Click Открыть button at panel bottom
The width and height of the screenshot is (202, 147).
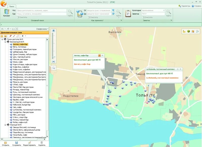click(6, 144)
